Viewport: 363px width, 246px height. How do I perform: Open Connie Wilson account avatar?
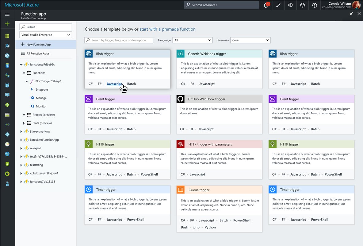356,5
